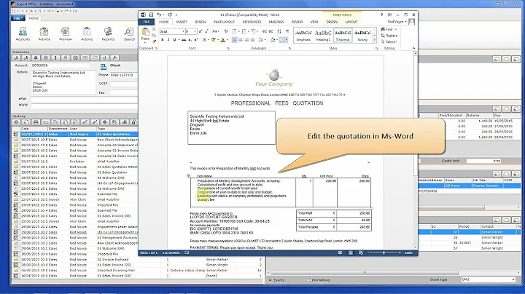The image size is (525, 294).
Task: Click zoom in plus on Word status bar
Action: click(400, 253)
